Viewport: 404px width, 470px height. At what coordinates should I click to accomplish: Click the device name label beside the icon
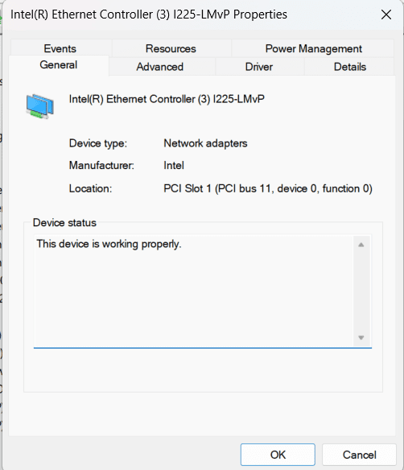pyautogui.click(x=167, y=99)
